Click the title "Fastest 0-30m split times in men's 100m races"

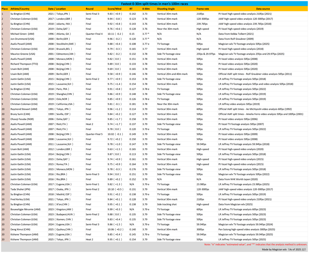[x=154, y=4]
